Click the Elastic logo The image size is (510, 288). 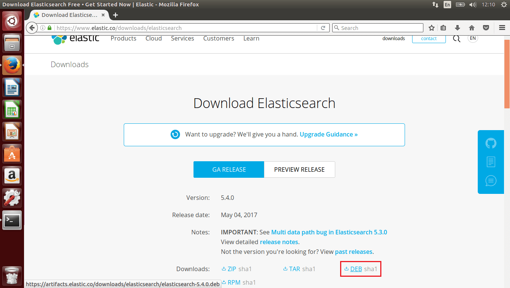(x=75, y=38)
